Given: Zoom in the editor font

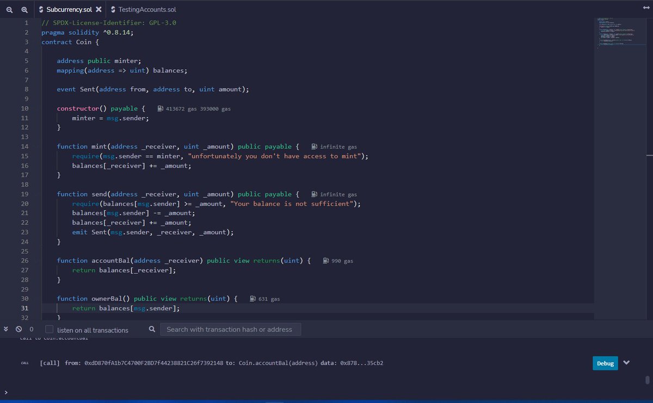Looking at the screenshot, I should 24,10.
